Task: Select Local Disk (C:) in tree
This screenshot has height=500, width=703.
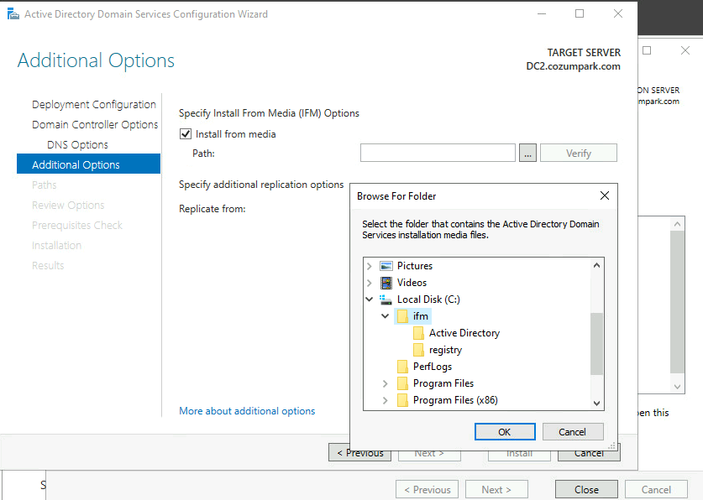Action: (x=428, y=299)
